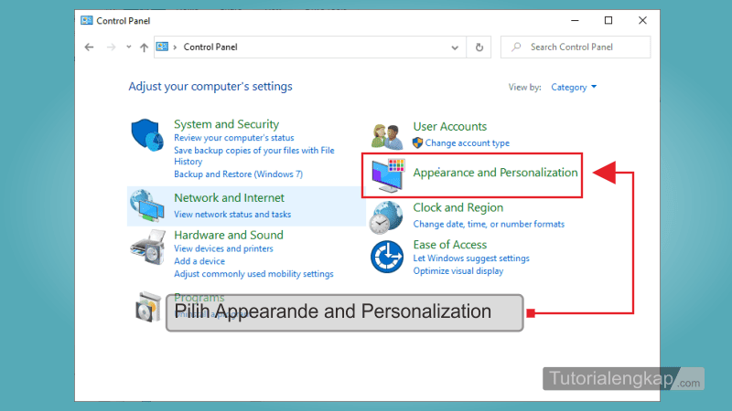Click Change date, time, or number formats
The width and height of the screenshot is (732, 411).
[489, 224]
